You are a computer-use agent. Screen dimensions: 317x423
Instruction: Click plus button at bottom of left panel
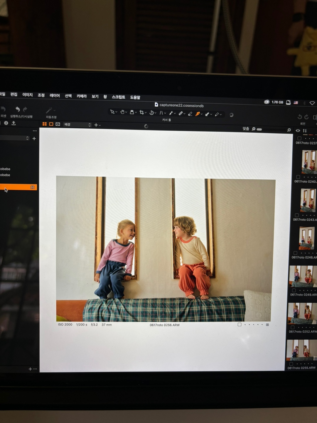30,369
